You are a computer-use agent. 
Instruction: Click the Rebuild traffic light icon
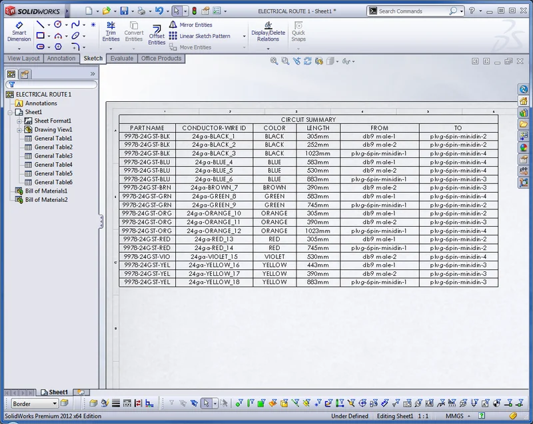coord(194,11)
